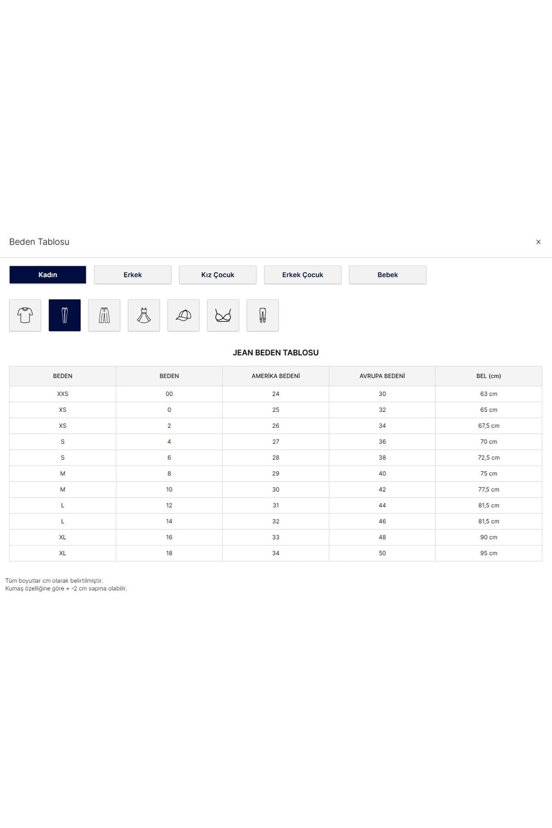Click the AVRUPA BEDENİ column header
552x828 pixels.
[382, 376]
